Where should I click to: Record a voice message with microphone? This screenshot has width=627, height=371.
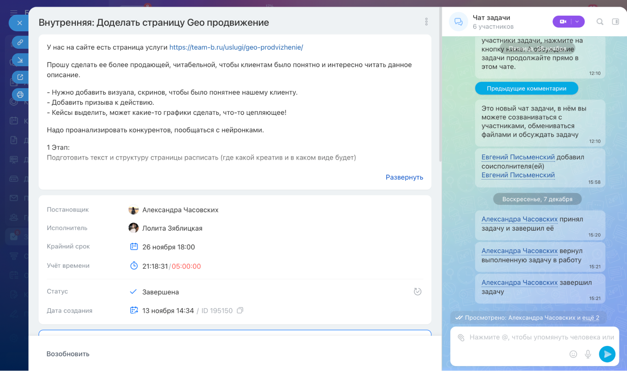[x=588, y=354]
